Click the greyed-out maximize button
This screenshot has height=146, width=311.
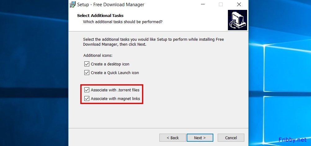click(220, 4)
